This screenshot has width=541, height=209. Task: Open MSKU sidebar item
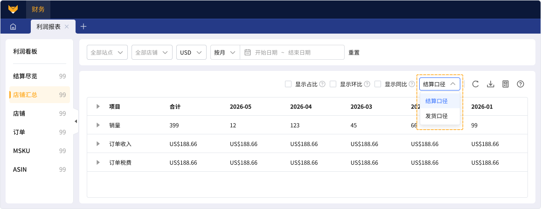point(39,151)
